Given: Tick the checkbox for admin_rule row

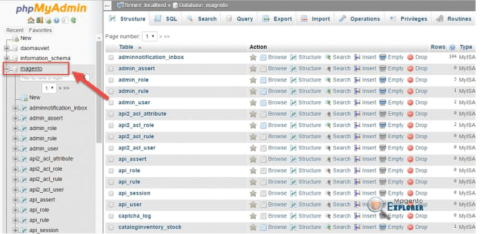Looking at the screenshot, I should [111, 91].
